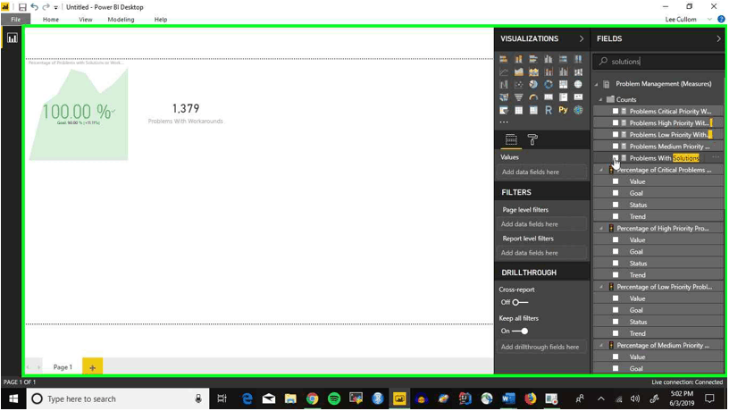Check Problems Medium Priority field
The image size is (729, 411).
(616, 146)
